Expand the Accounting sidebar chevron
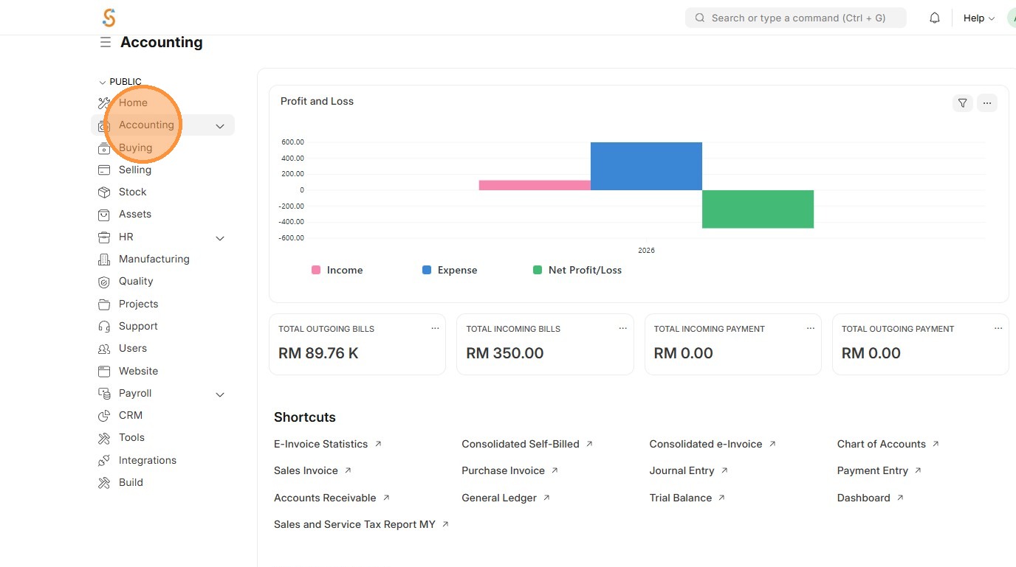 pos(220,126)
